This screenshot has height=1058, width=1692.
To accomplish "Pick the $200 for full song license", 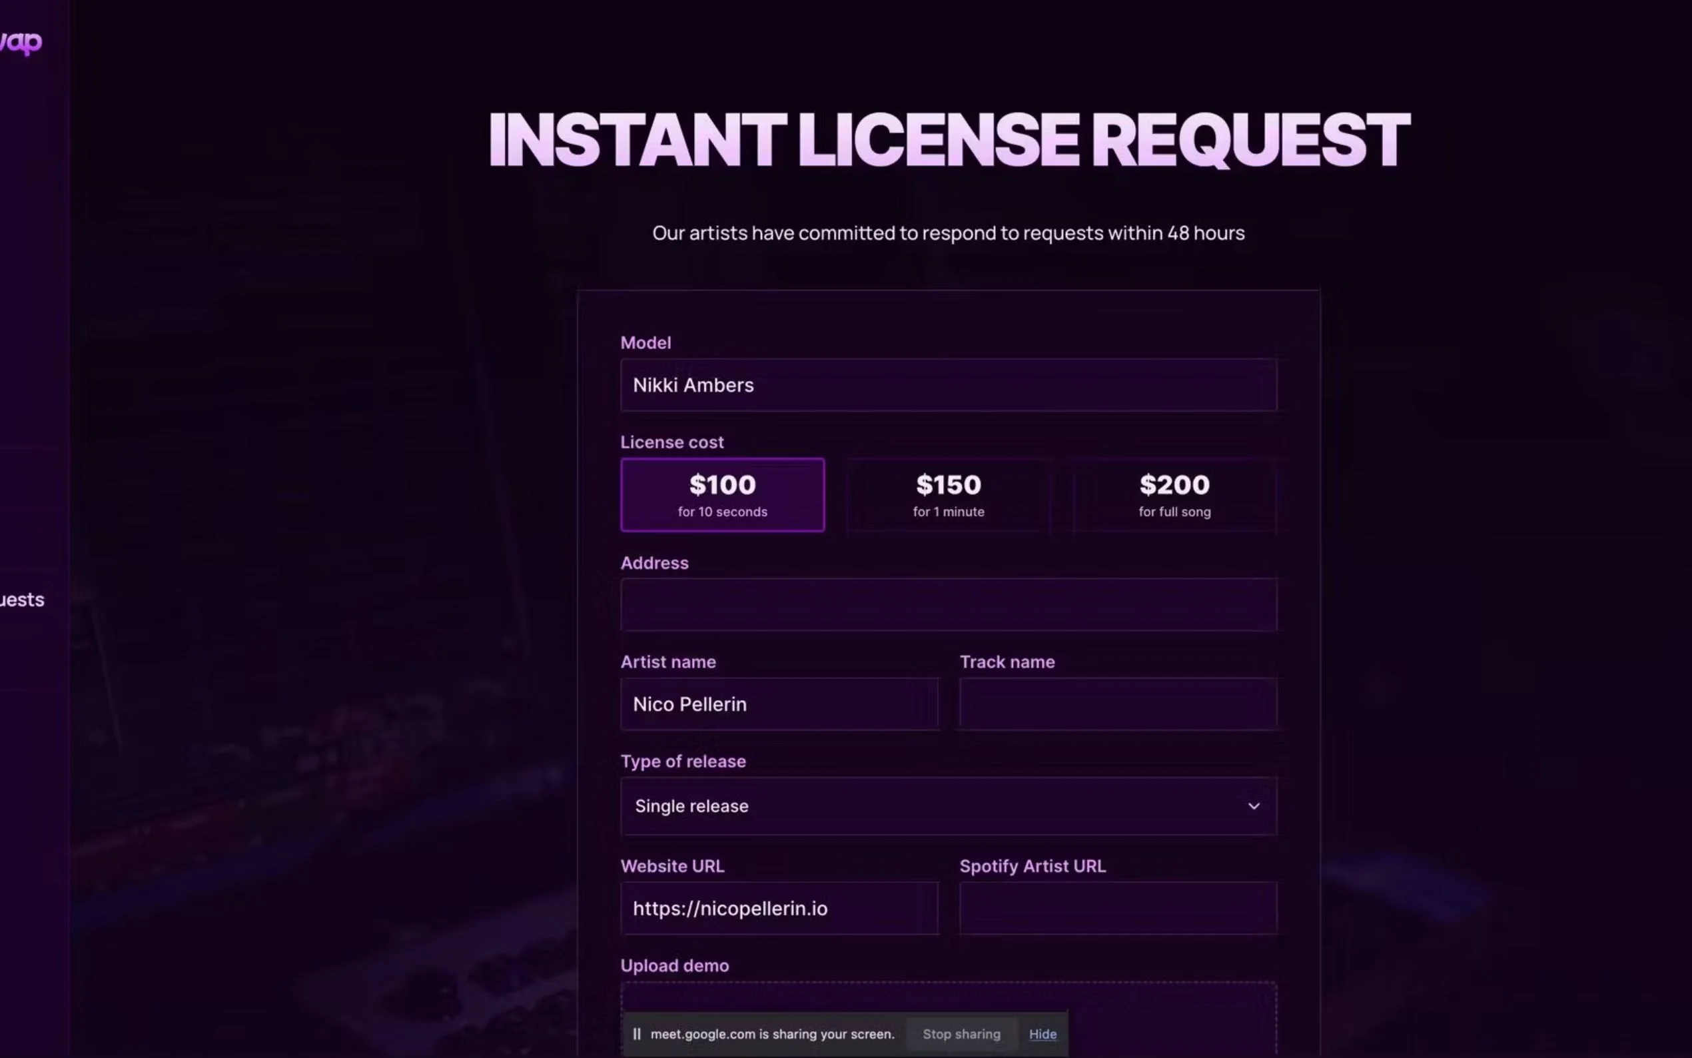I will (1174, 495).
